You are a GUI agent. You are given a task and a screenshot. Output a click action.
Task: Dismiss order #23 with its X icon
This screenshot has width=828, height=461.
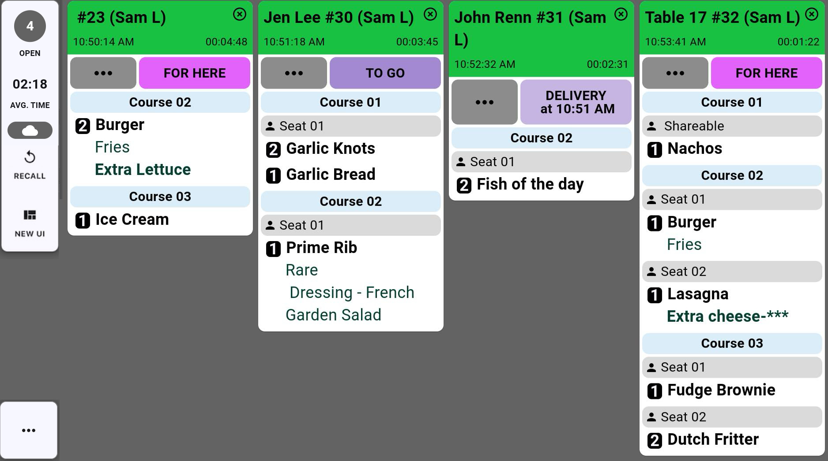239,15
